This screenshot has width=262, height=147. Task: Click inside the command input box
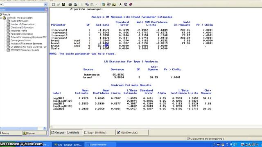pos(24,4)
